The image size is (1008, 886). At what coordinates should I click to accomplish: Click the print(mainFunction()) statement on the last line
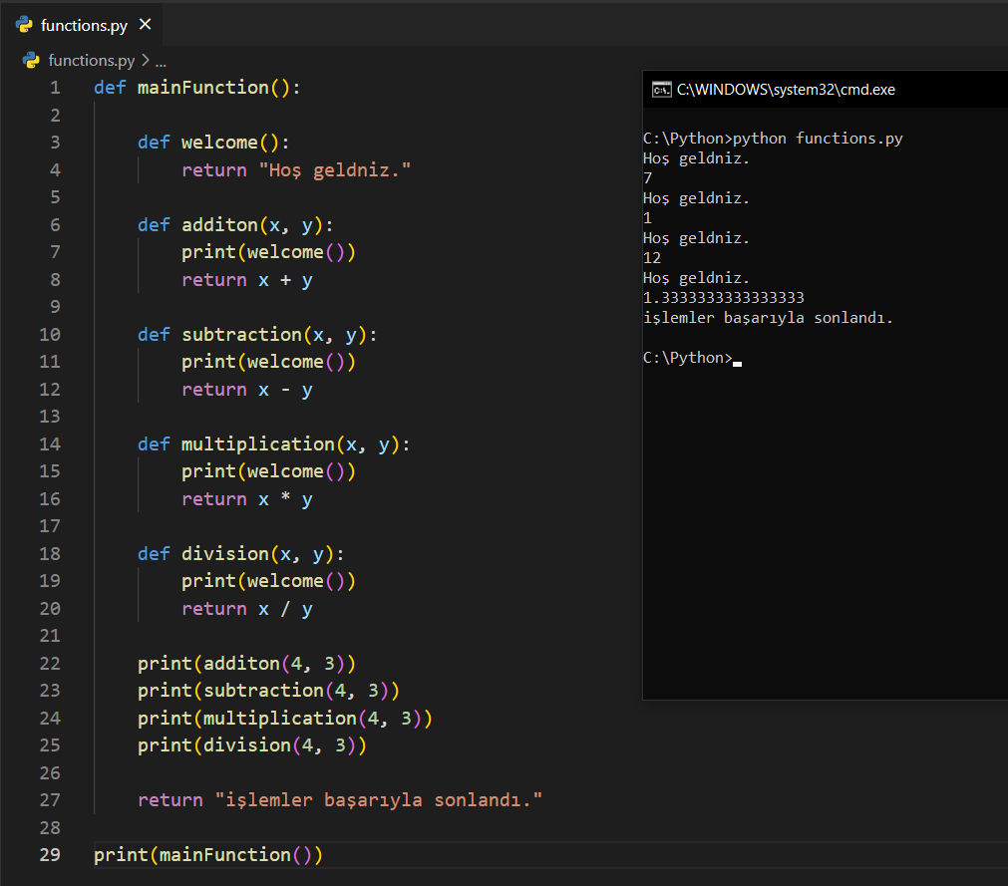pos(208,854)
